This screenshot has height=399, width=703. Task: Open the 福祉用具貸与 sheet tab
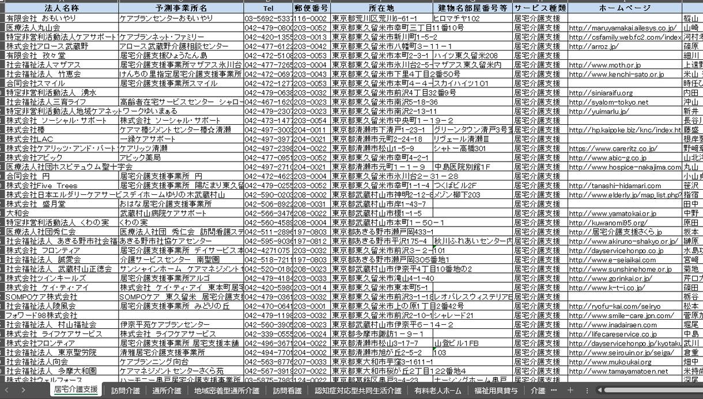coord(496,390)
